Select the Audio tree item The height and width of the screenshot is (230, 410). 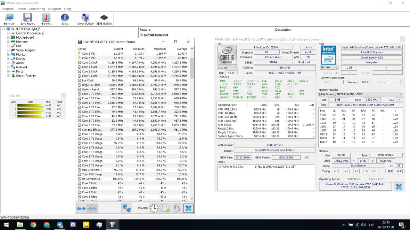pyautogui.click(x=20, y=63)
